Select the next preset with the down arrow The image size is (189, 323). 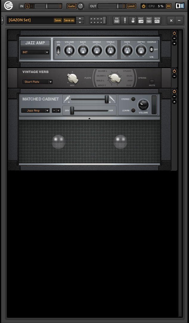pos(80,22)
